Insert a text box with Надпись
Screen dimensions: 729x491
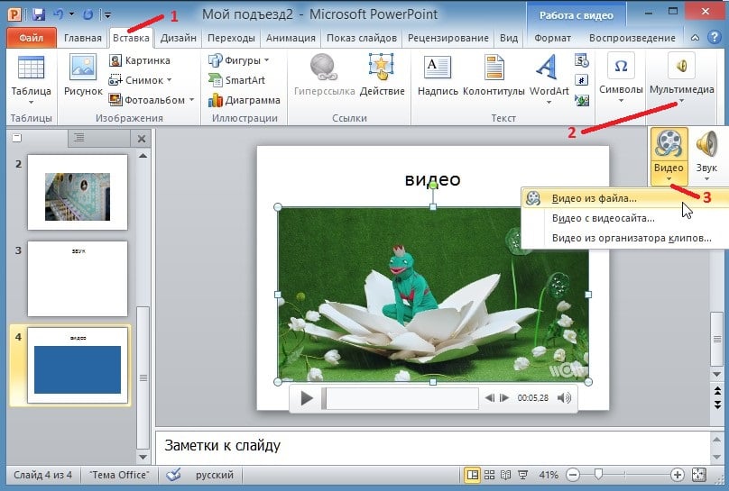click(x=438, y=75)
